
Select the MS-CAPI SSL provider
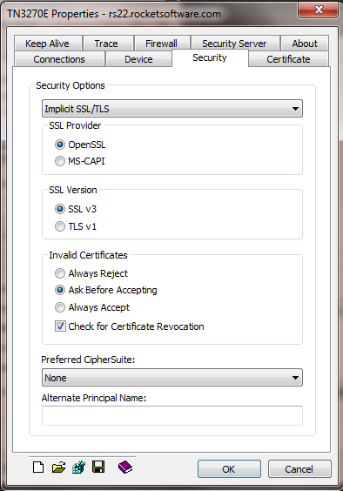point(79,161)
